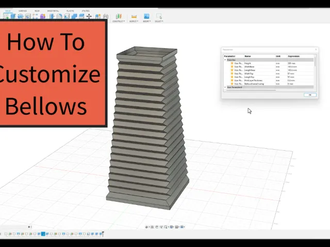Click the Joint tool icon
Screen dimensions: 330x247
[106, 16]
